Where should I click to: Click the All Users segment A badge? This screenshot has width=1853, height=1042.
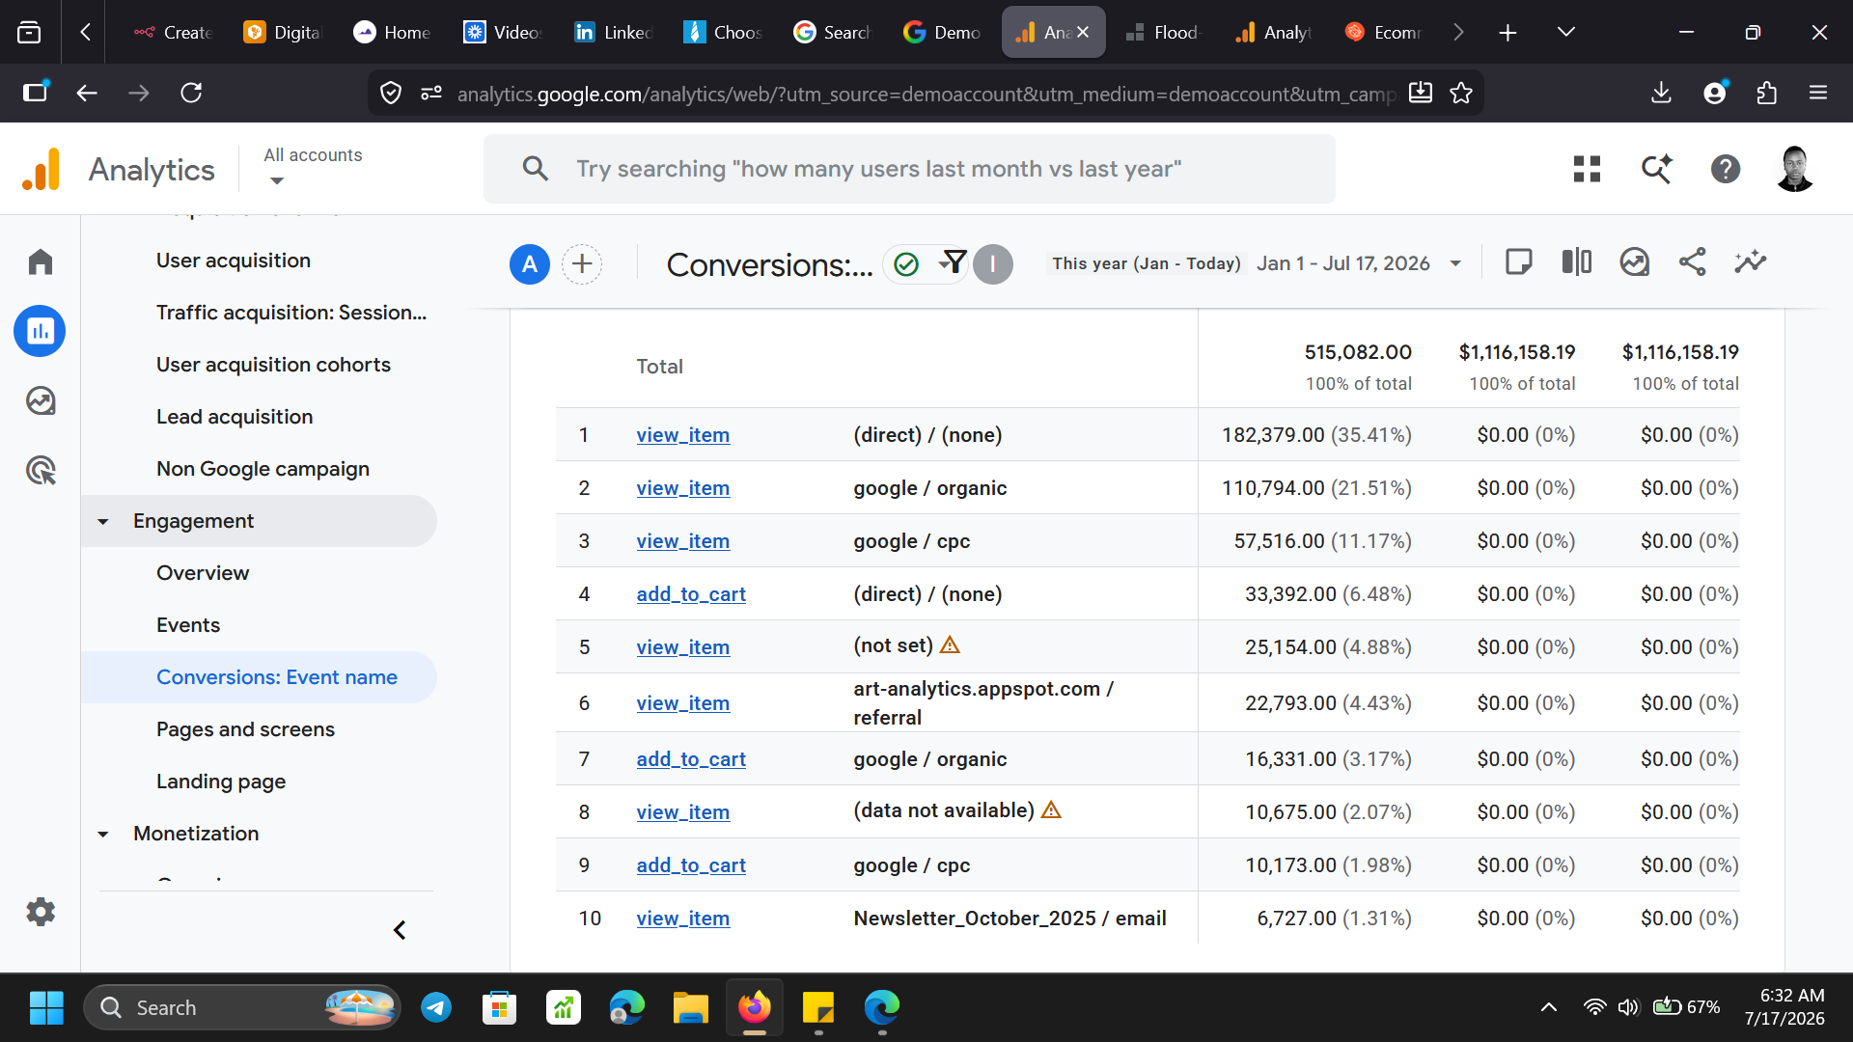pyautogui.click(x=530, y=263)
